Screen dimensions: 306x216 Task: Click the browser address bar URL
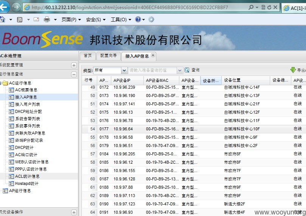(x=130, y=8)
